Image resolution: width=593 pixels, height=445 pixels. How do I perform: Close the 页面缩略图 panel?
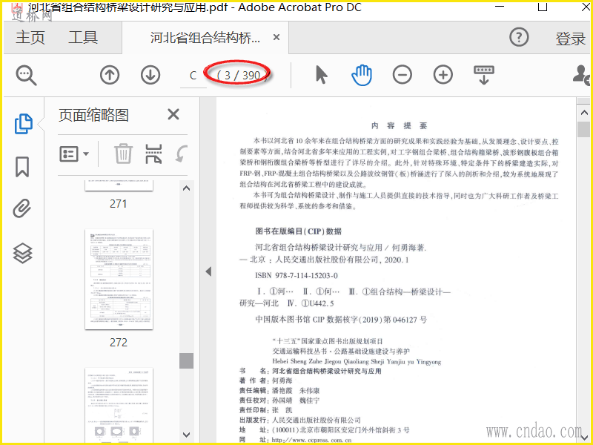point(173,114)
